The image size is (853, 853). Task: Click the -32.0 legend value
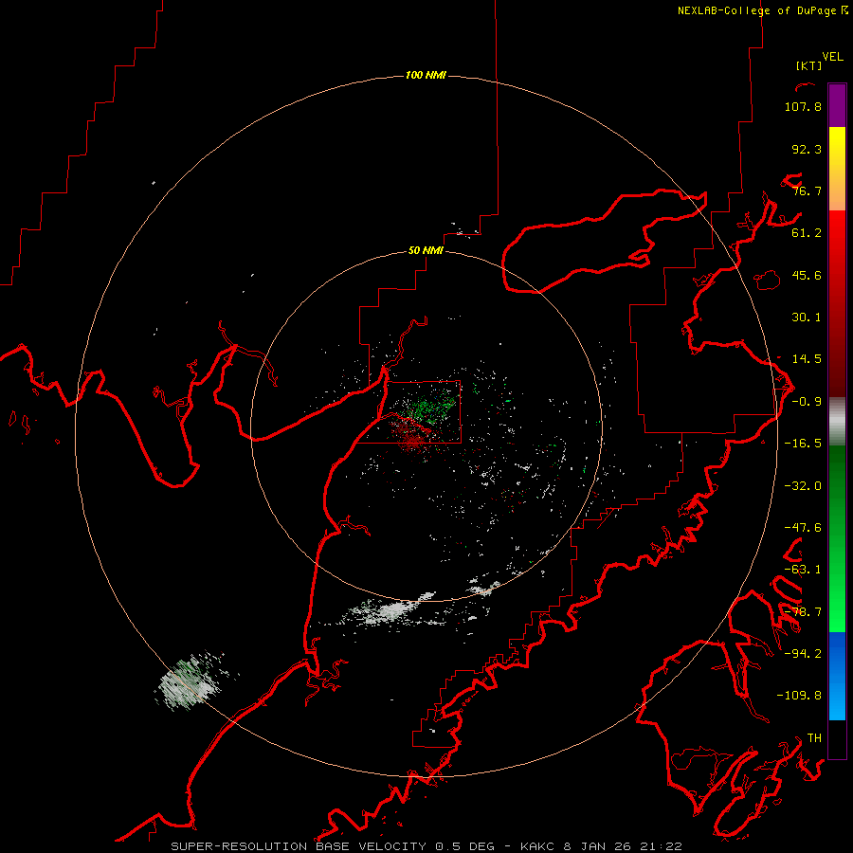point(803,486)
